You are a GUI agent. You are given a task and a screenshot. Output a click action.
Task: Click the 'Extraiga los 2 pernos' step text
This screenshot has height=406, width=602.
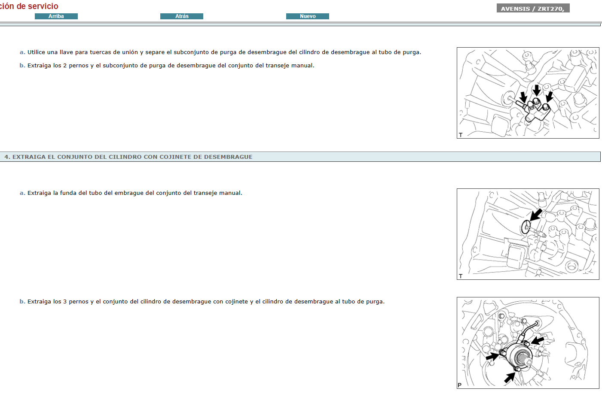[171, 66]
